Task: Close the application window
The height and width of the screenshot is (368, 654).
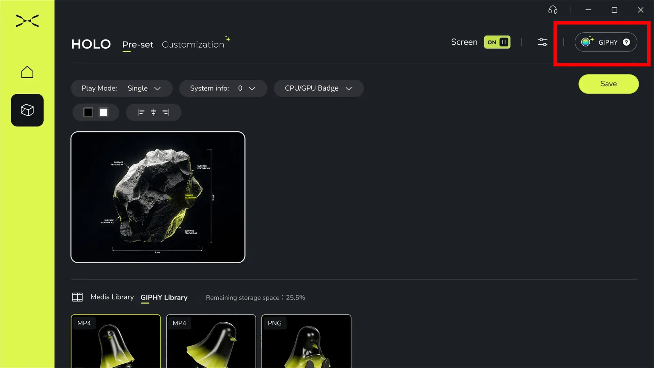Action: tap(640, 10)
